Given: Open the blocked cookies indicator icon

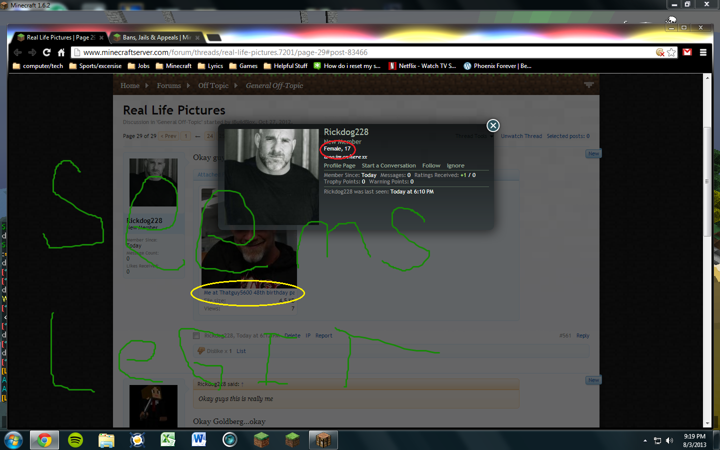Looking at the screenshot, I should (660, 52).
